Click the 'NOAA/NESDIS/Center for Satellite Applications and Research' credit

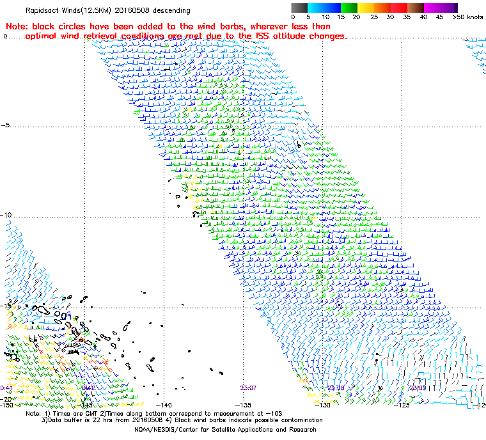[x=225, y=430]
